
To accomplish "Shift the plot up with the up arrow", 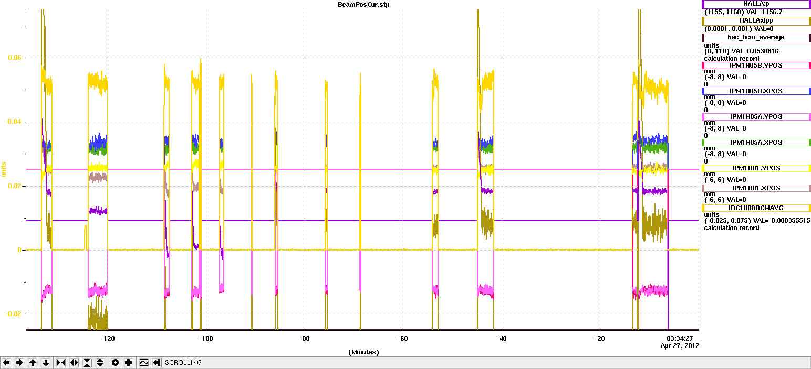I will pyautogui.click(x=33, y=363).
